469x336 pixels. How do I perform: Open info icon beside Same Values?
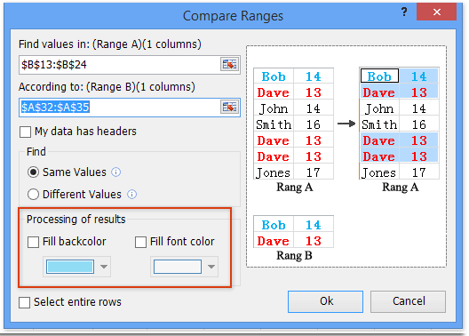point(116,172)
